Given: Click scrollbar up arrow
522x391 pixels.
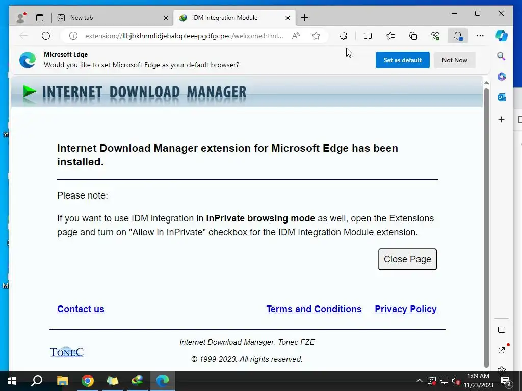Looking at the screenshot, I should 486,82.
